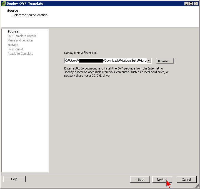Select the Source step in the sidebar
The image size is (200, 189).
point(13,31)
